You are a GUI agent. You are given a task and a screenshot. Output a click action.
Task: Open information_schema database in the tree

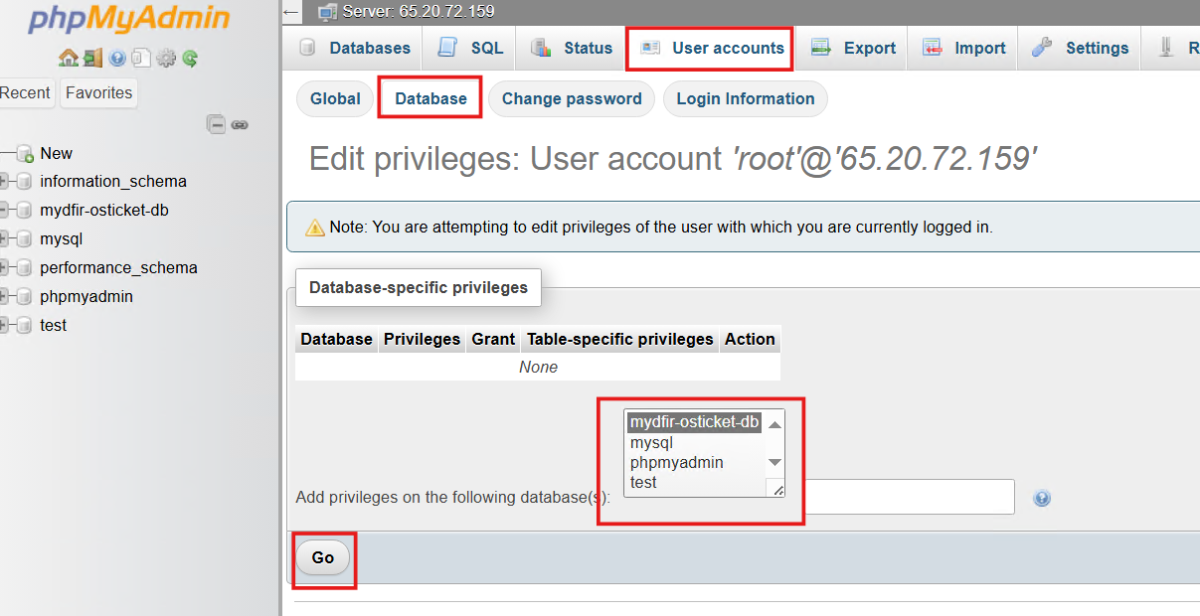tap(113, 182)
